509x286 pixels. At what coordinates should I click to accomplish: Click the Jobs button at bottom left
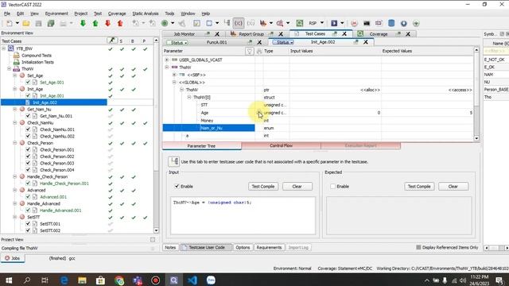click(x=13, y=258)
